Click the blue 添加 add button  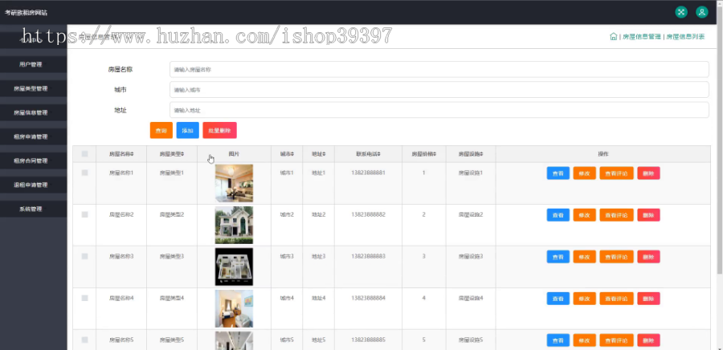[188, 130]
